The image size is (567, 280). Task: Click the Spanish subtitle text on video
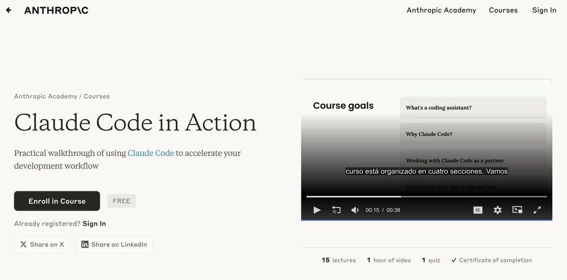[x=427, y=171]
